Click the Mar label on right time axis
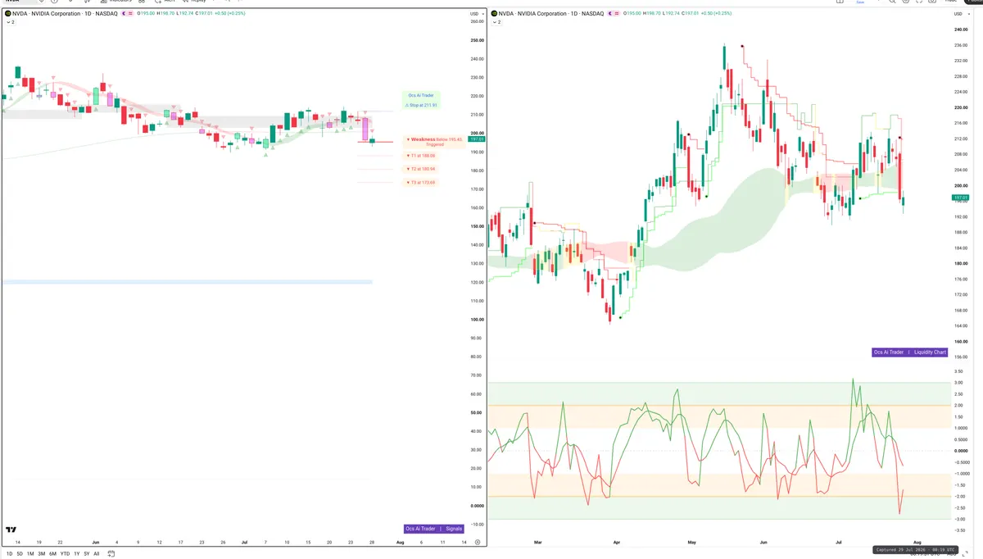The height and width of the screenshot is (559, 983). (x=537, y=543)
